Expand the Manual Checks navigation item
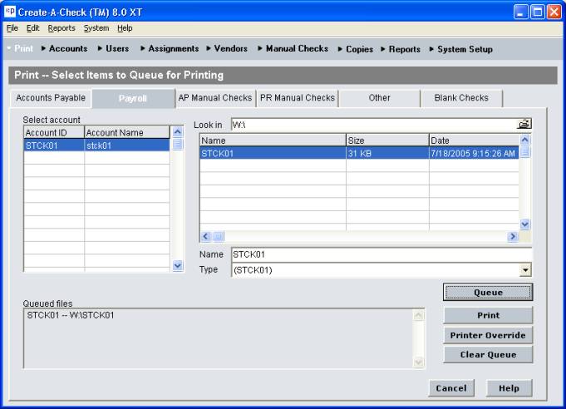This screenshot has width=566, height=409. [x=293, y=48]
